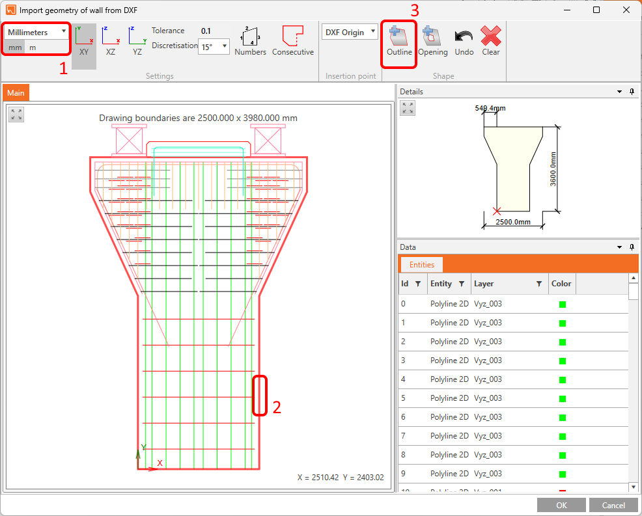Switch units to m toggle
The image size is (642, 516).
click(33, 48)
